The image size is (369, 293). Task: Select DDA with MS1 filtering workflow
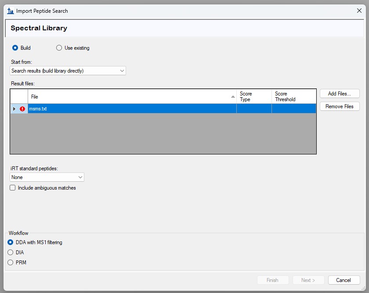pos(11,242)
